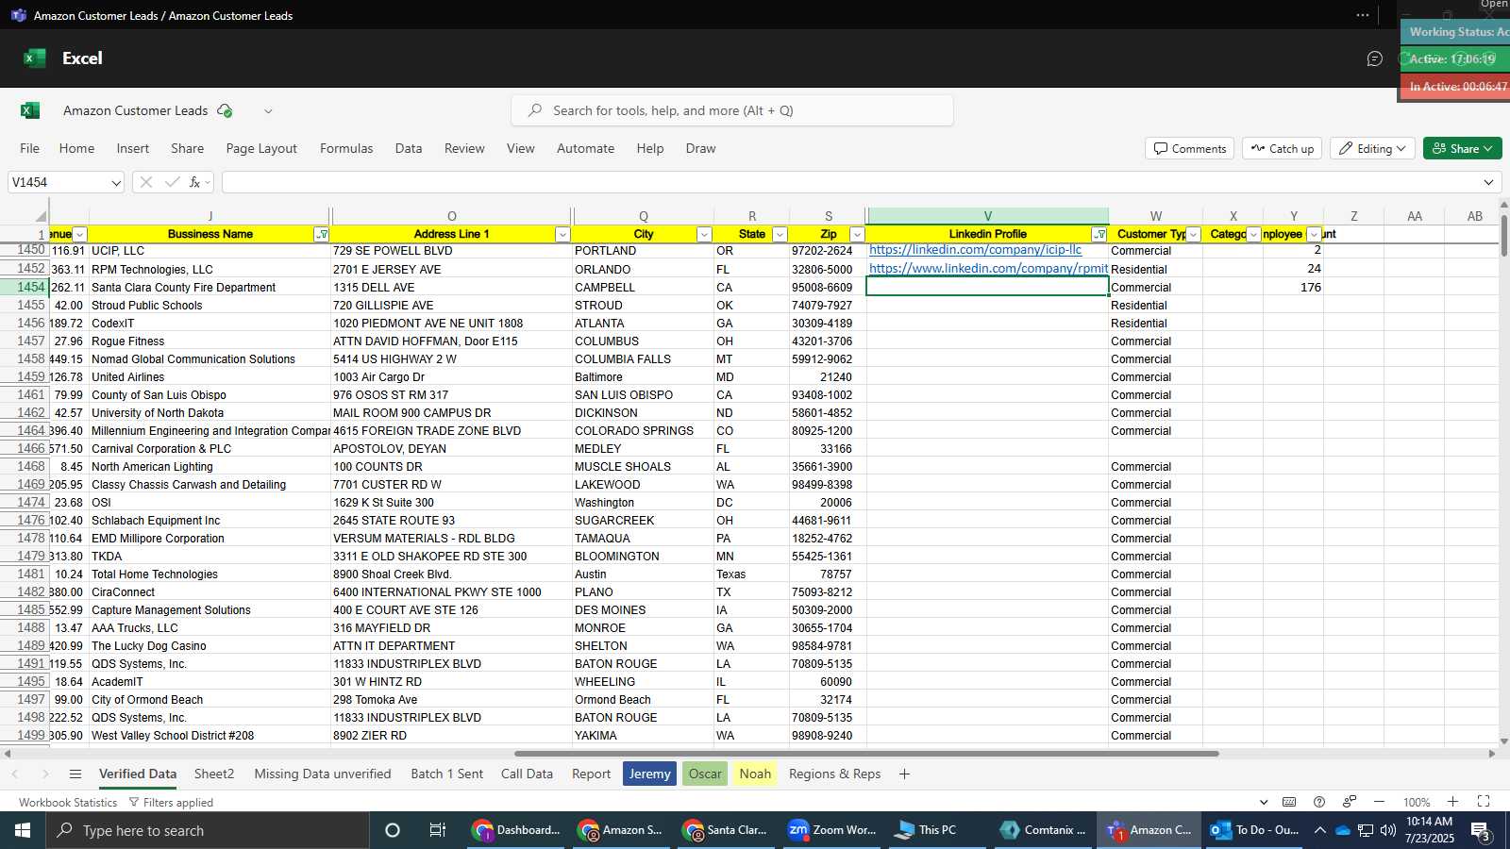Select the cell Stroud Public Schools

pyautogui.click(x=210, y=306)
